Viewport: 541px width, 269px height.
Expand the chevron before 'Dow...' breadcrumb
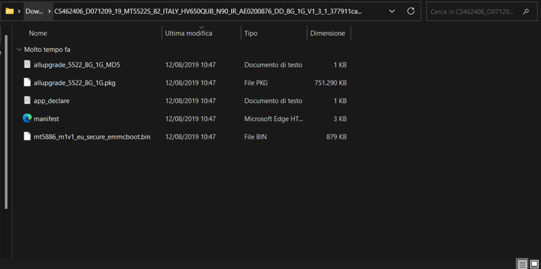coord(19,11)
